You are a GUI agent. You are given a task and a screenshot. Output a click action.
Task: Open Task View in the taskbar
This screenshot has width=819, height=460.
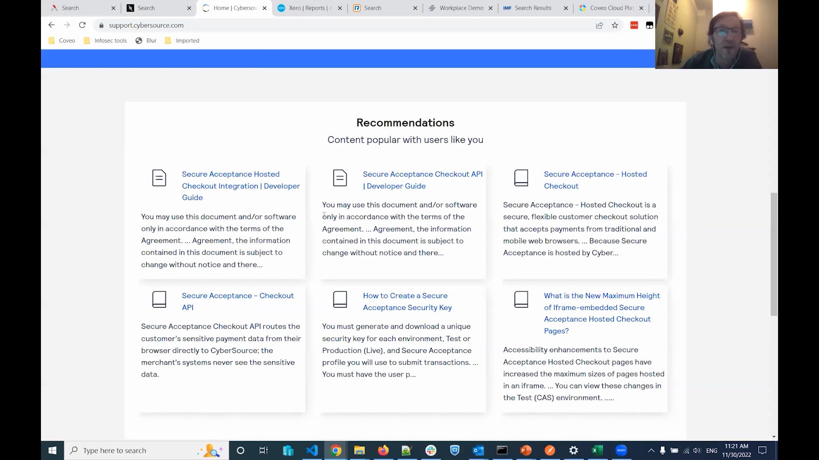pos(264,450)
